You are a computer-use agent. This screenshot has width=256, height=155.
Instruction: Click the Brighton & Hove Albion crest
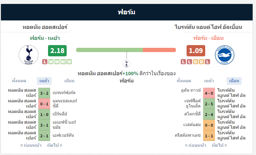(224, 55)
